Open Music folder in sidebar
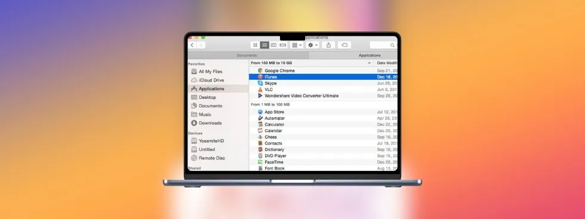585x219 pixels. coord(205,114)
